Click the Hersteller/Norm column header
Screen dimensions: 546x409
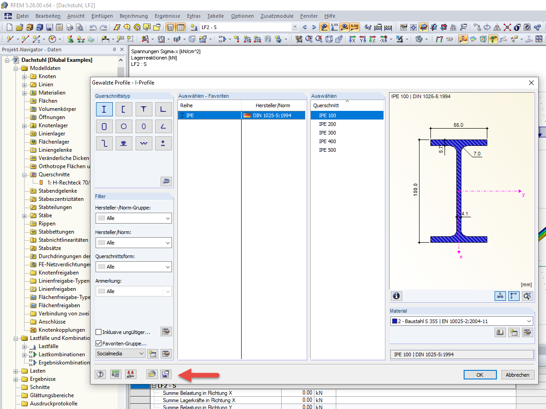(x=273, y=105)
